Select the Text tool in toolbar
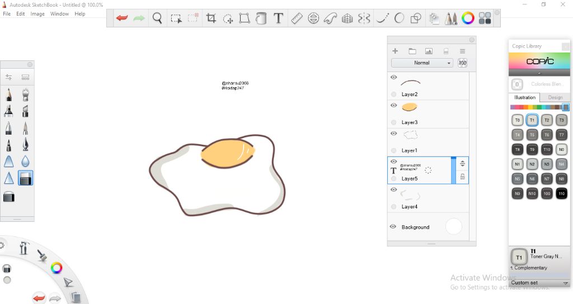 click(278, 18)
